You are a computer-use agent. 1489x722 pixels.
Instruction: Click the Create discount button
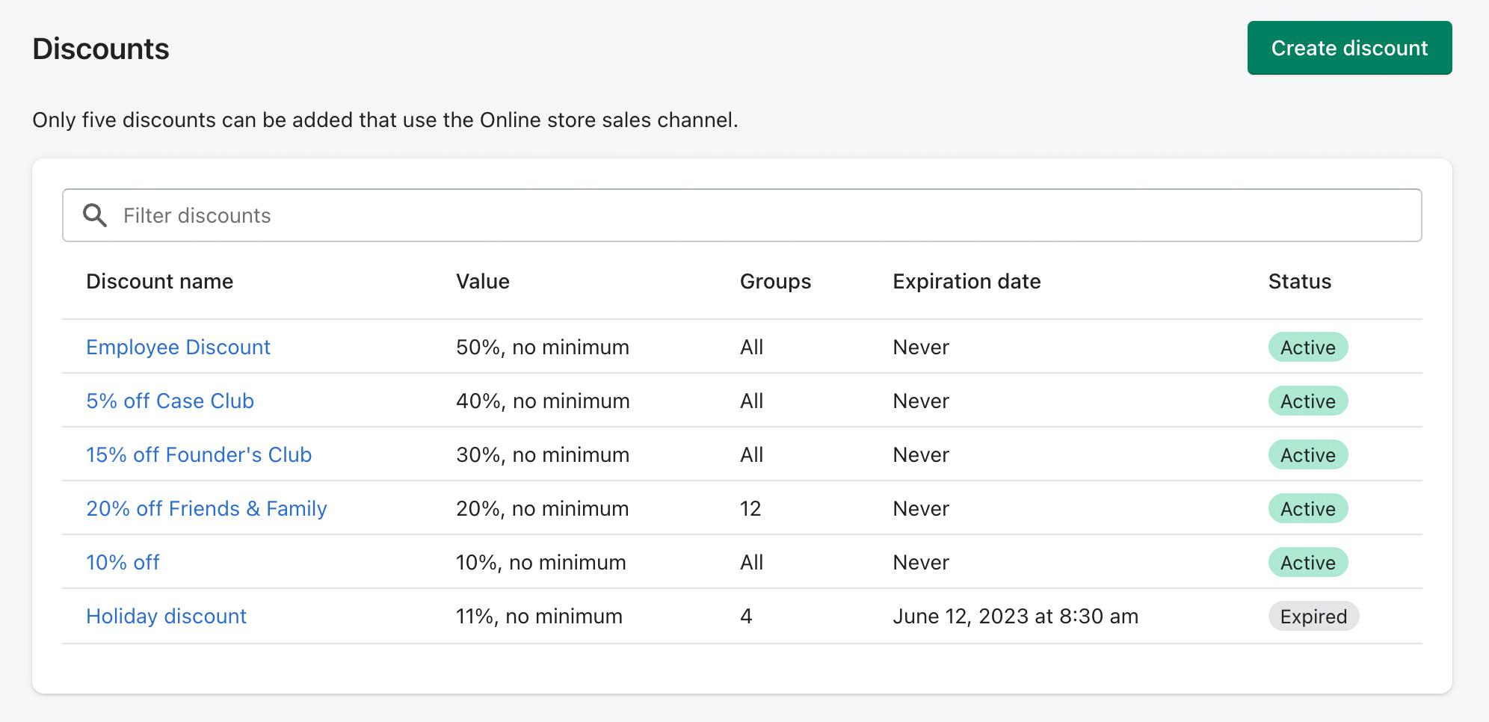click(1349, 48)
